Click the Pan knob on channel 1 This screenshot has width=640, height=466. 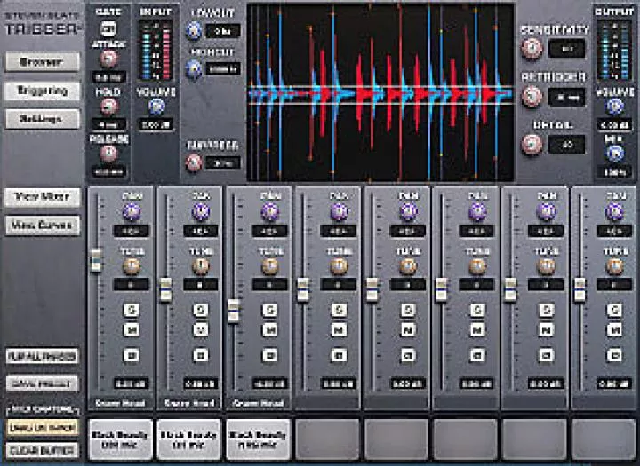(x=132, y=211)
